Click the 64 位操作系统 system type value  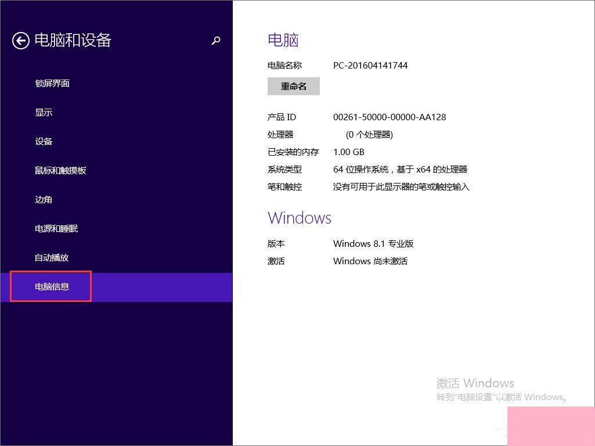pos(401,170)
